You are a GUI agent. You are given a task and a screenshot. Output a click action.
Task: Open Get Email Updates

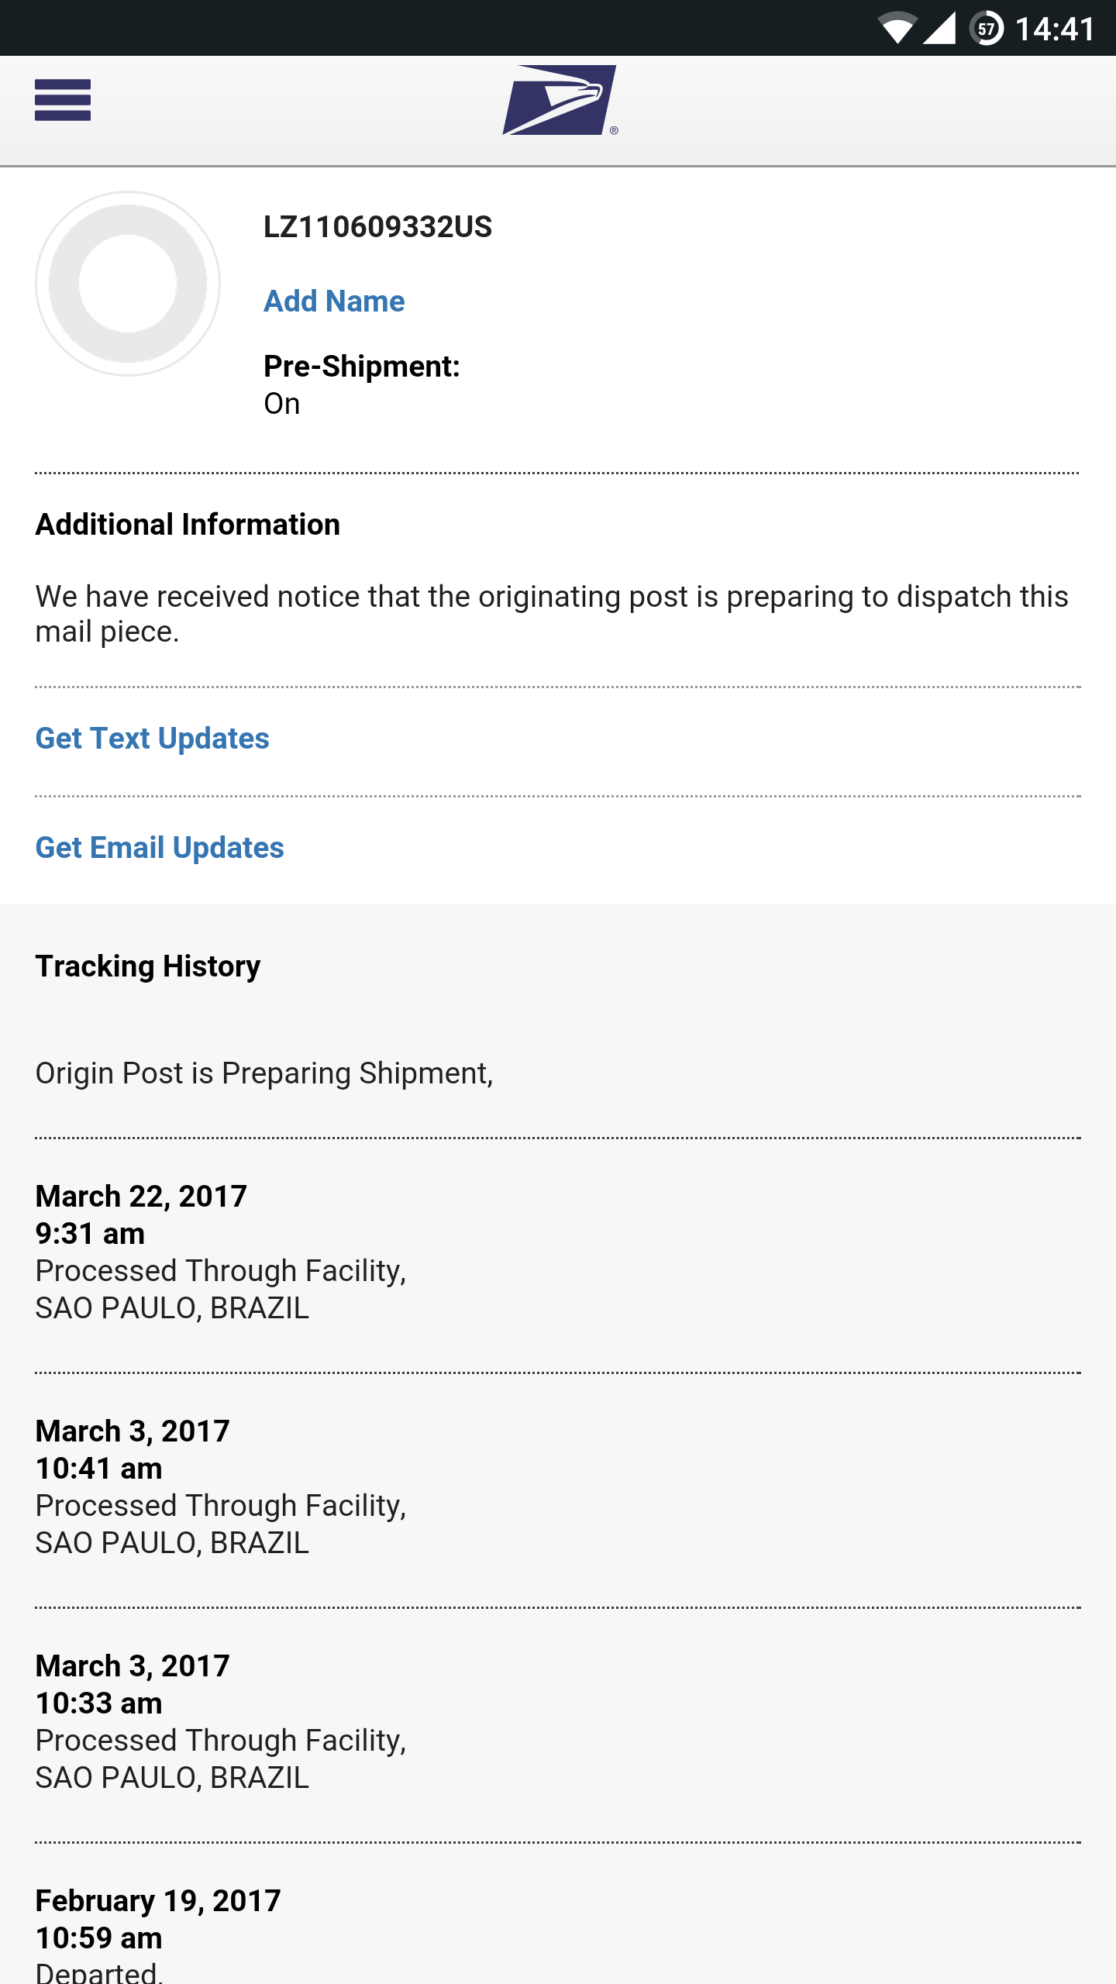[x=160, y=848]
